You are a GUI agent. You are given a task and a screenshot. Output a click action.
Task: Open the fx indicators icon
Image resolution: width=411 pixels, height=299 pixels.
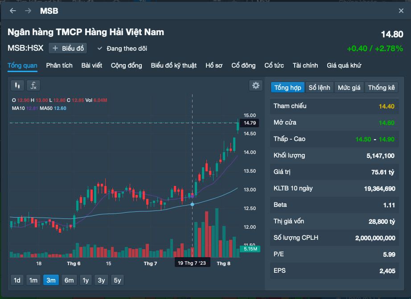(33, 85)
